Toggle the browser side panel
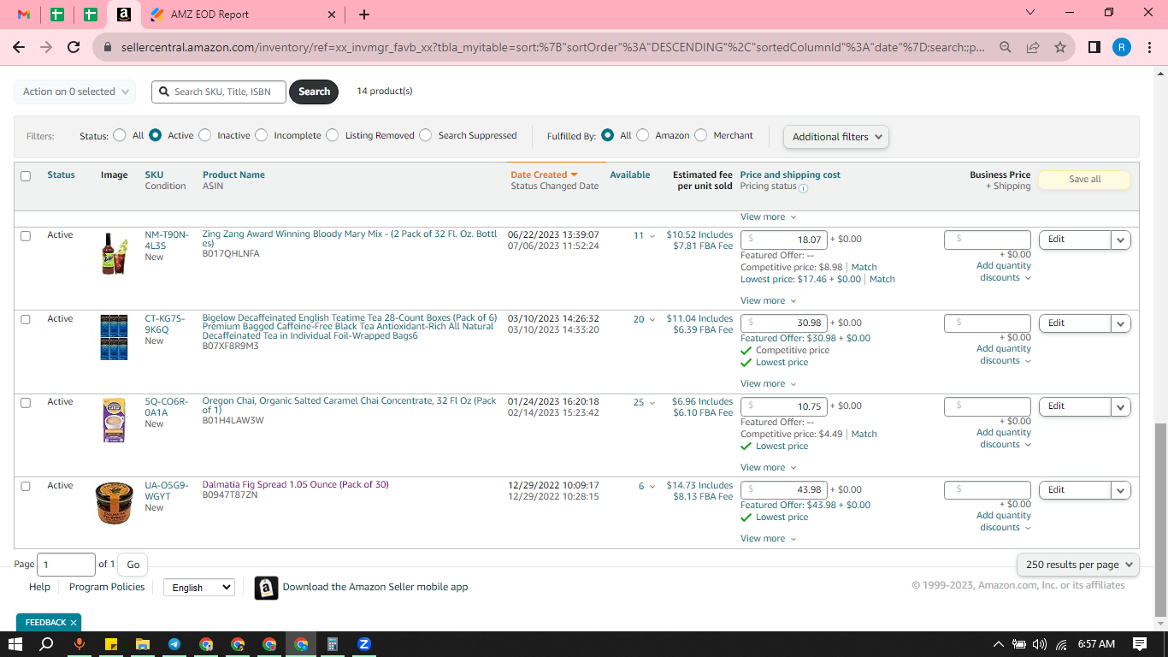The image size is (1168, 657). (1094, 48)
